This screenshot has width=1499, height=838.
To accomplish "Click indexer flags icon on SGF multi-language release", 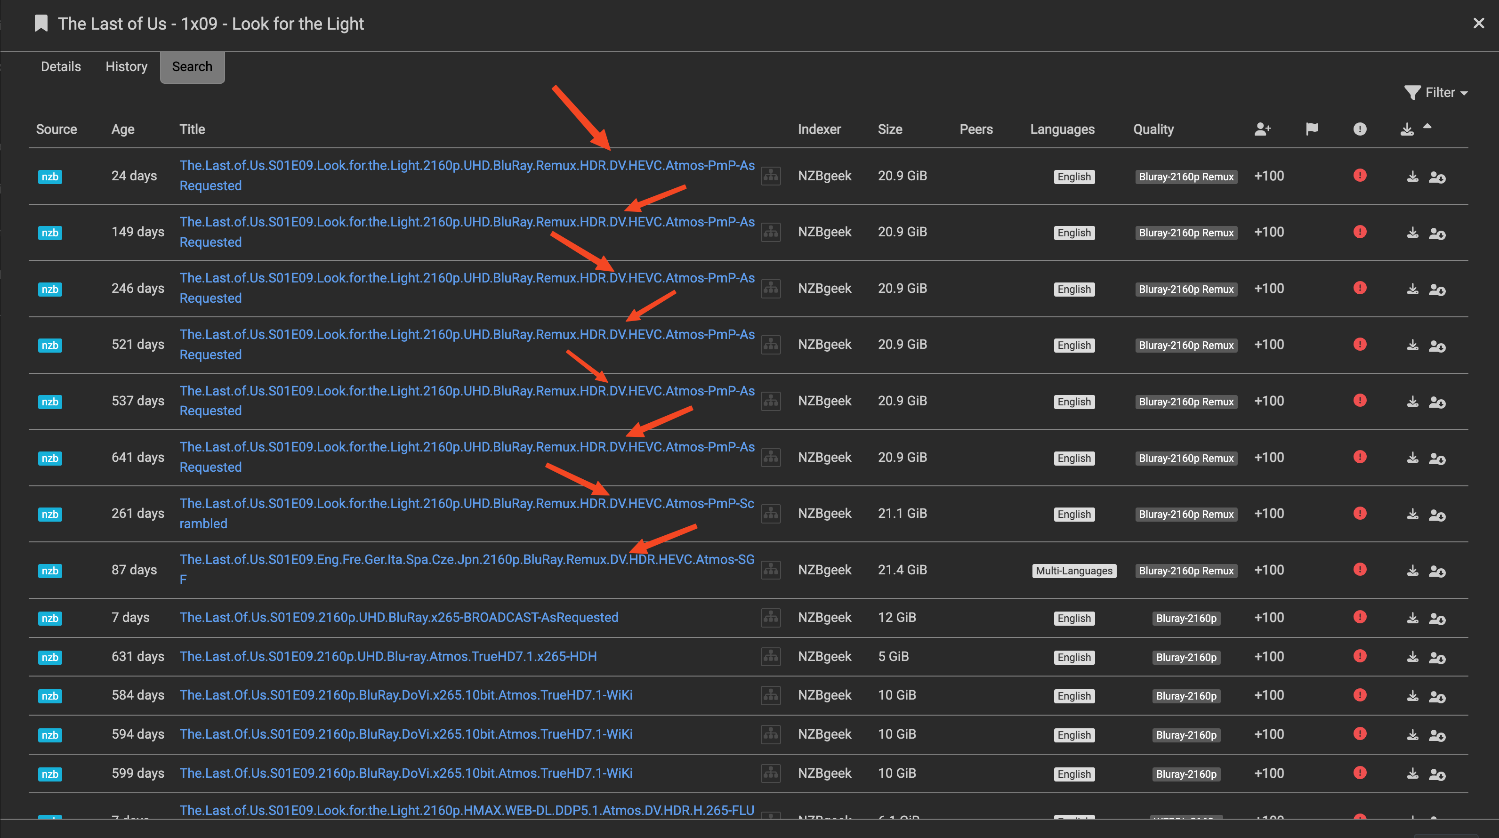I will pyautogui.click(x=770, y=570).
